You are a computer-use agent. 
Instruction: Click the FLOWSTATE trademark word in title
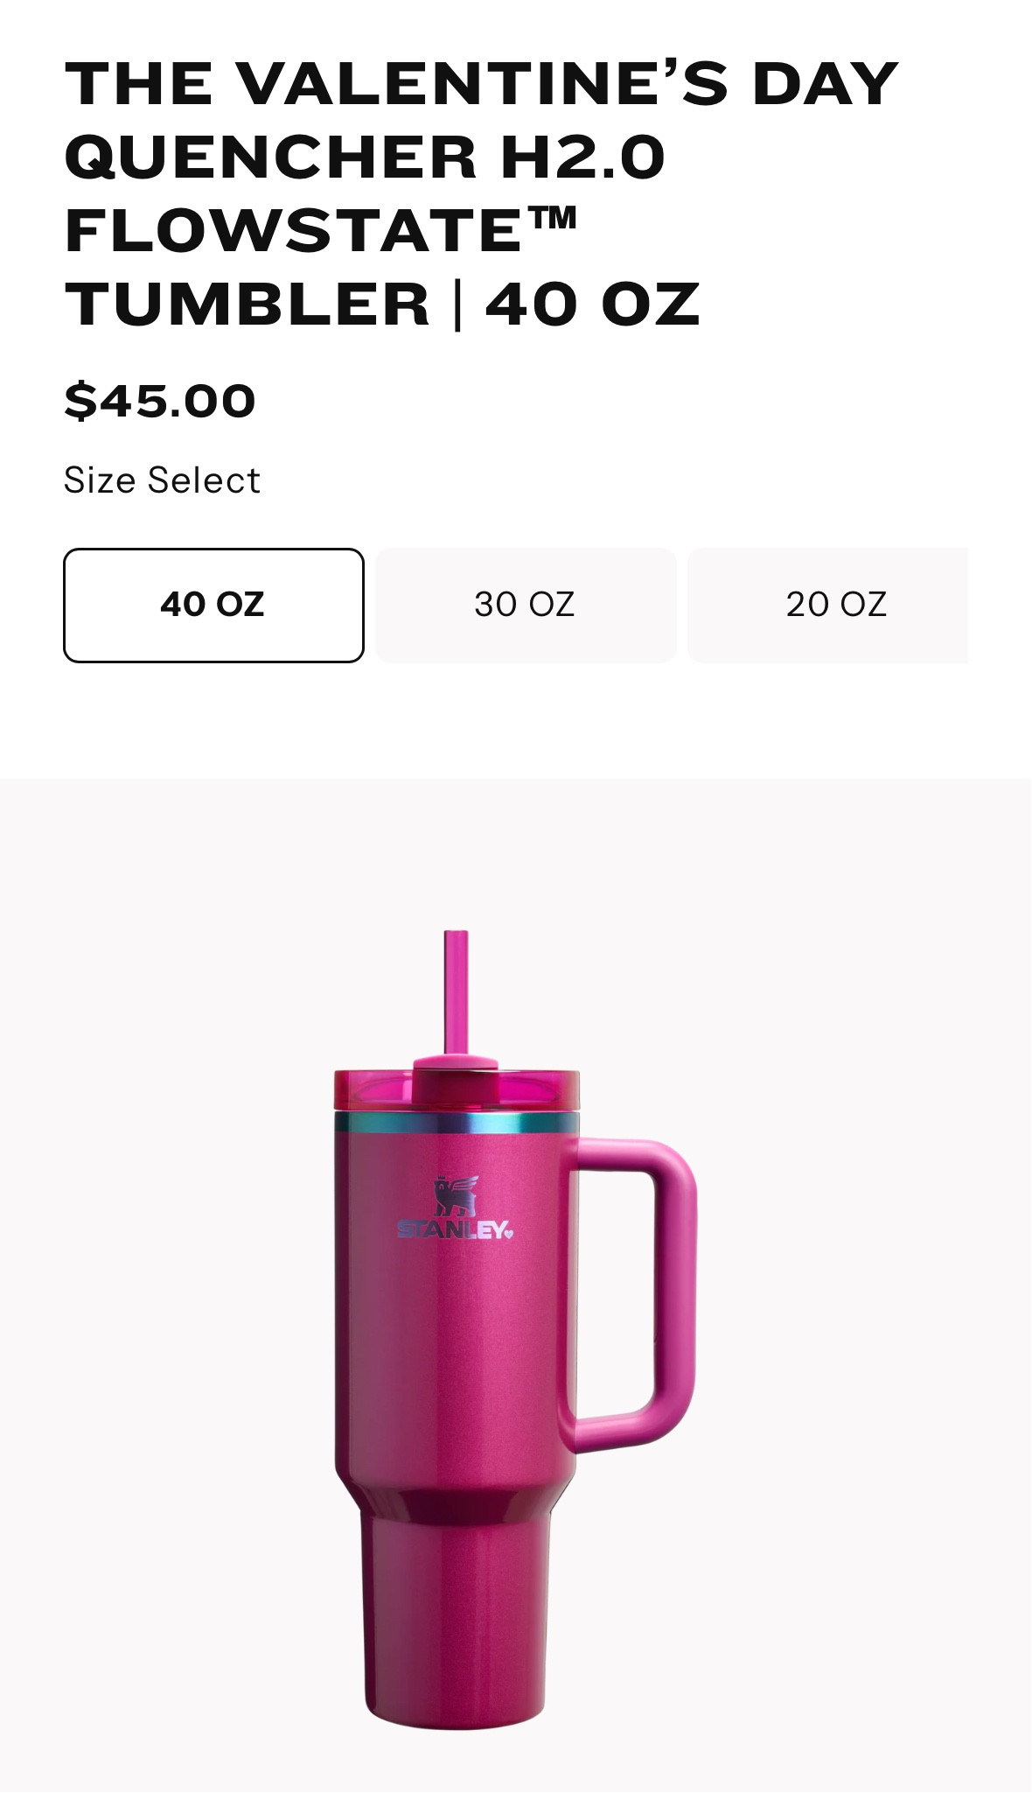[x=321, y=230]
